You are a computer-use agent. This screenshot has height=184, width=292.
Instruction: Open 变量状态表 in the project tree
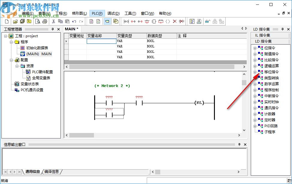(30, 84)
